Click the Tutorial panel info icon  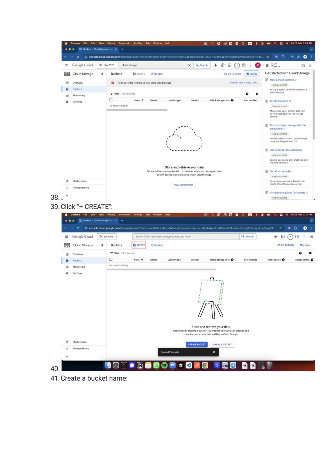[x=303, y=65]
